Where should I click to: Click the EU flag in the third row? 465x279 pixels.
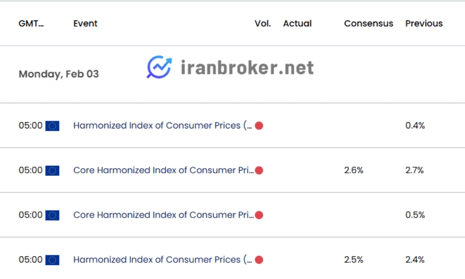(x=52, y=215)
